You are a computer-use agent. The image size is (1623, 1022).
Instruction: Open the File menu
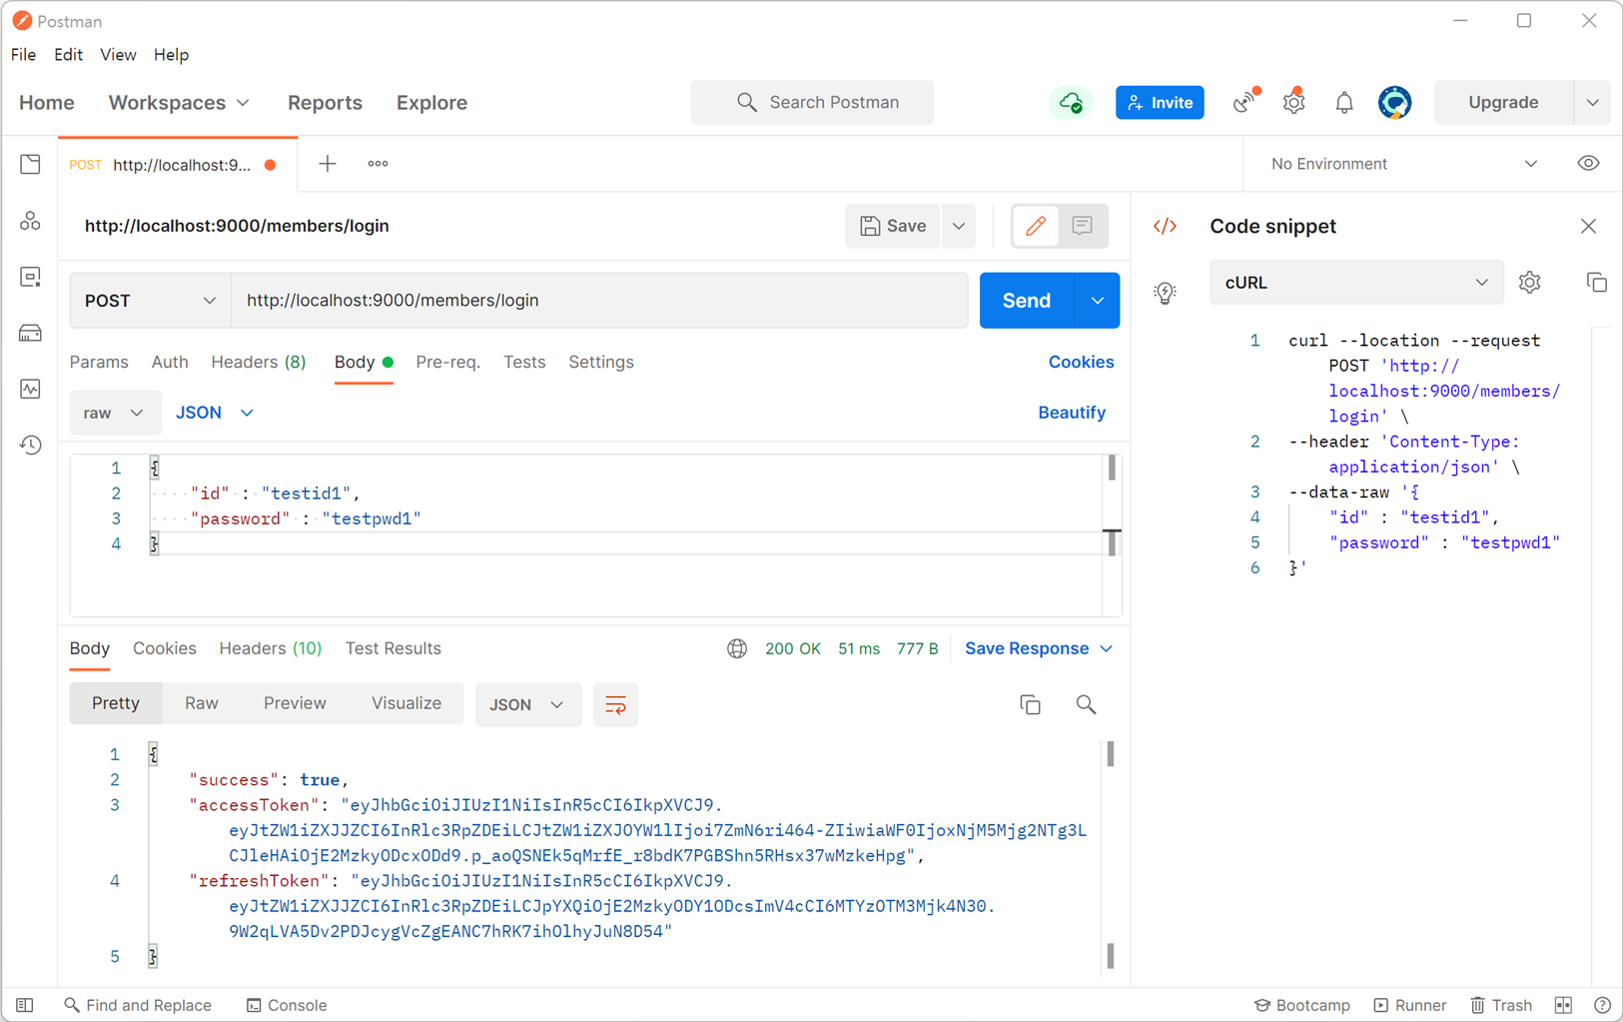click(23, 55)
